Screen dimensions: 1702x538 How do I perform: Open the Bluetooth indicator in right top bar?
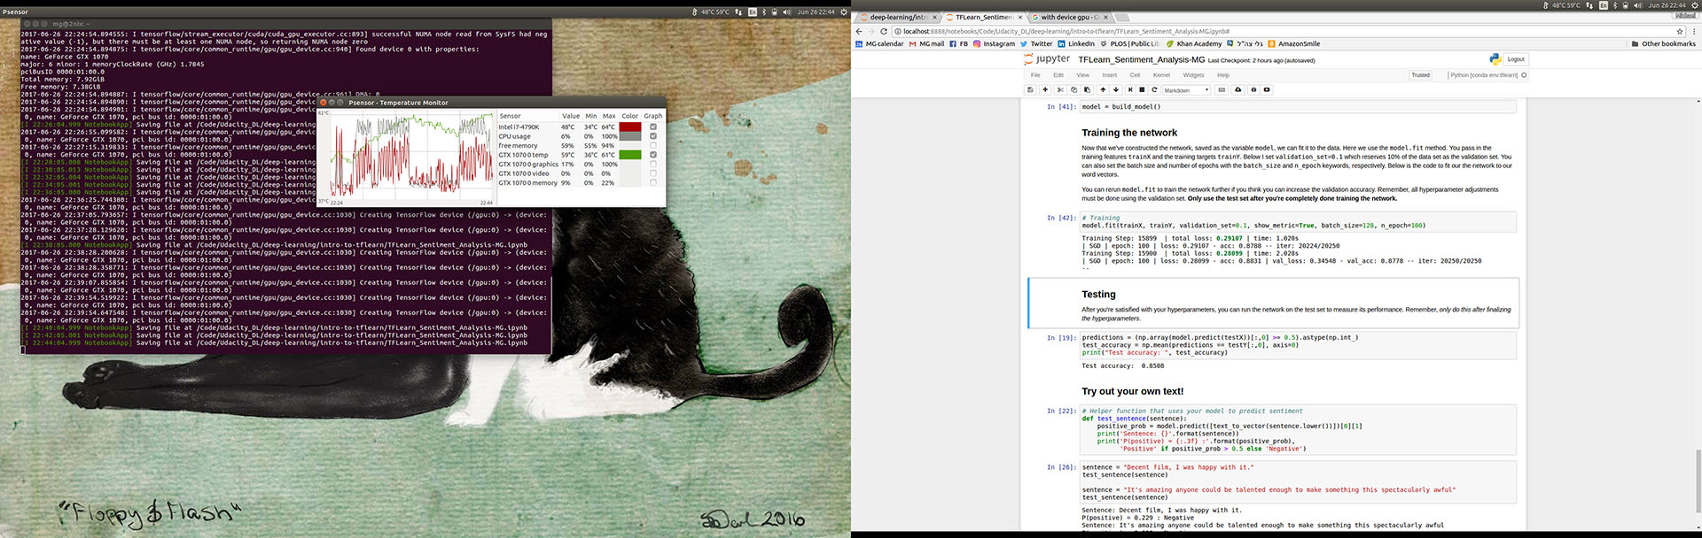(x=1614, y=5)
